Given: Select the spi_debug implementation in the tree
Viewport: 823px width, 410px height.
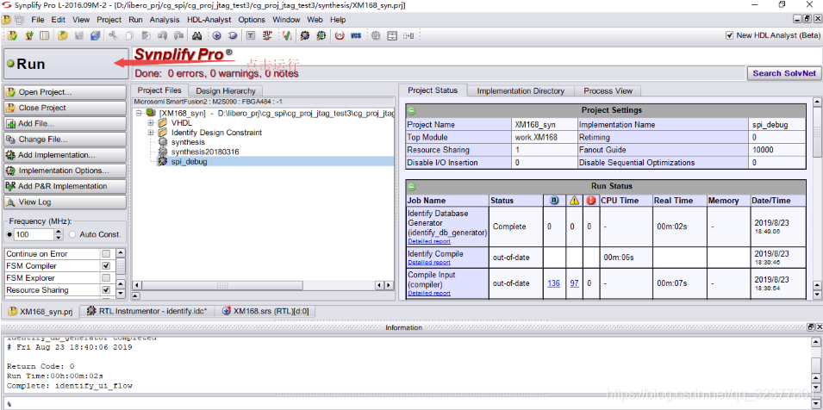Looking at the screenshot, I should 189,161.
